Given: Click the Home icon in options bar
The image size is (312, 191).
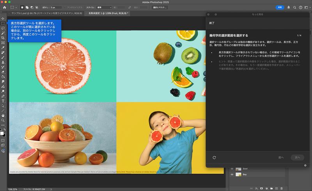Looking at the screenshot, I should point(4,7).
